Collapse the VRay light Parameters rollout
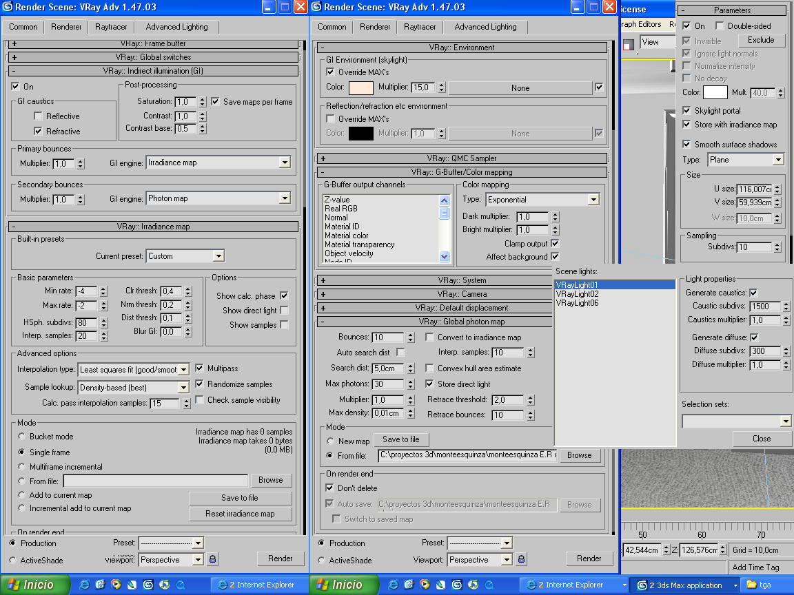The image size is (794, 595). (732, 10)
